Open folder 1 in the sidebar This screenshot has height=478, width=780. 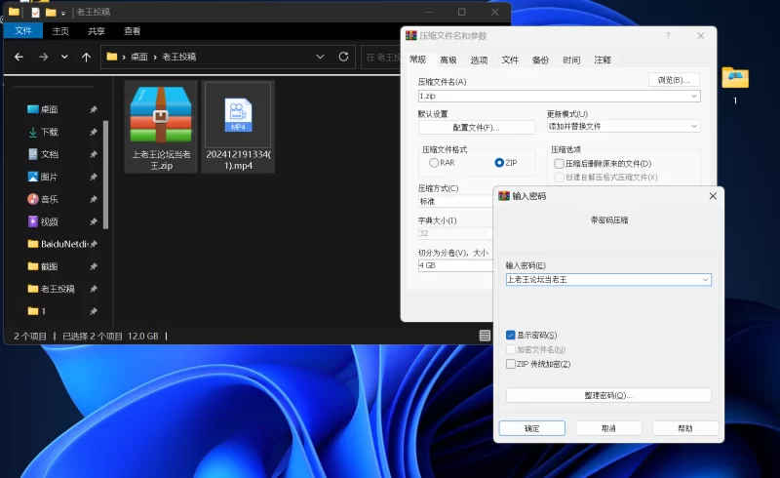[x=37, y=311]
